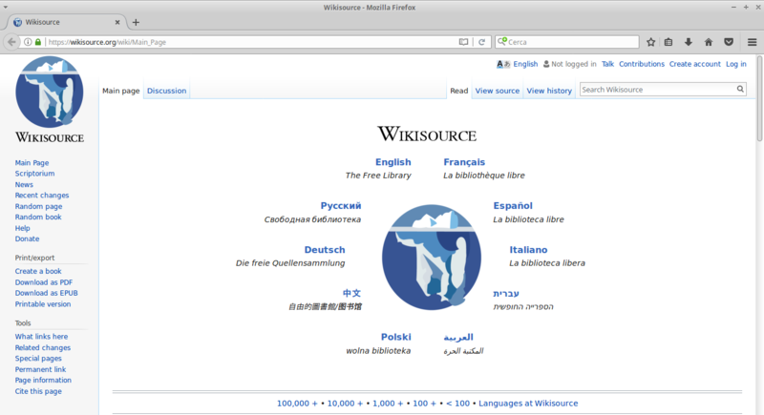764x415 pixels.
Task: Click the Wikisource search magnifier icon
Action: click(x=740, y=89)
